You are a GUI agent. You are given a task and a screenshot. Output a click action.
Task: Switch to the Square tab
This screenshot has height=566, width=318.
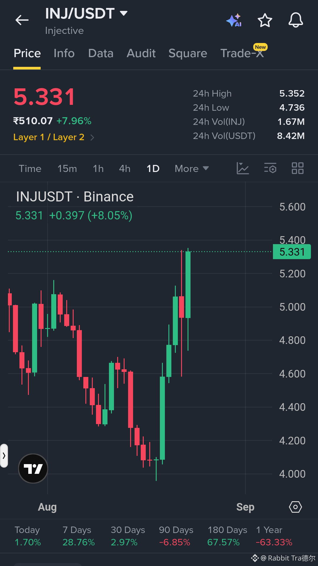coord(188,53)
